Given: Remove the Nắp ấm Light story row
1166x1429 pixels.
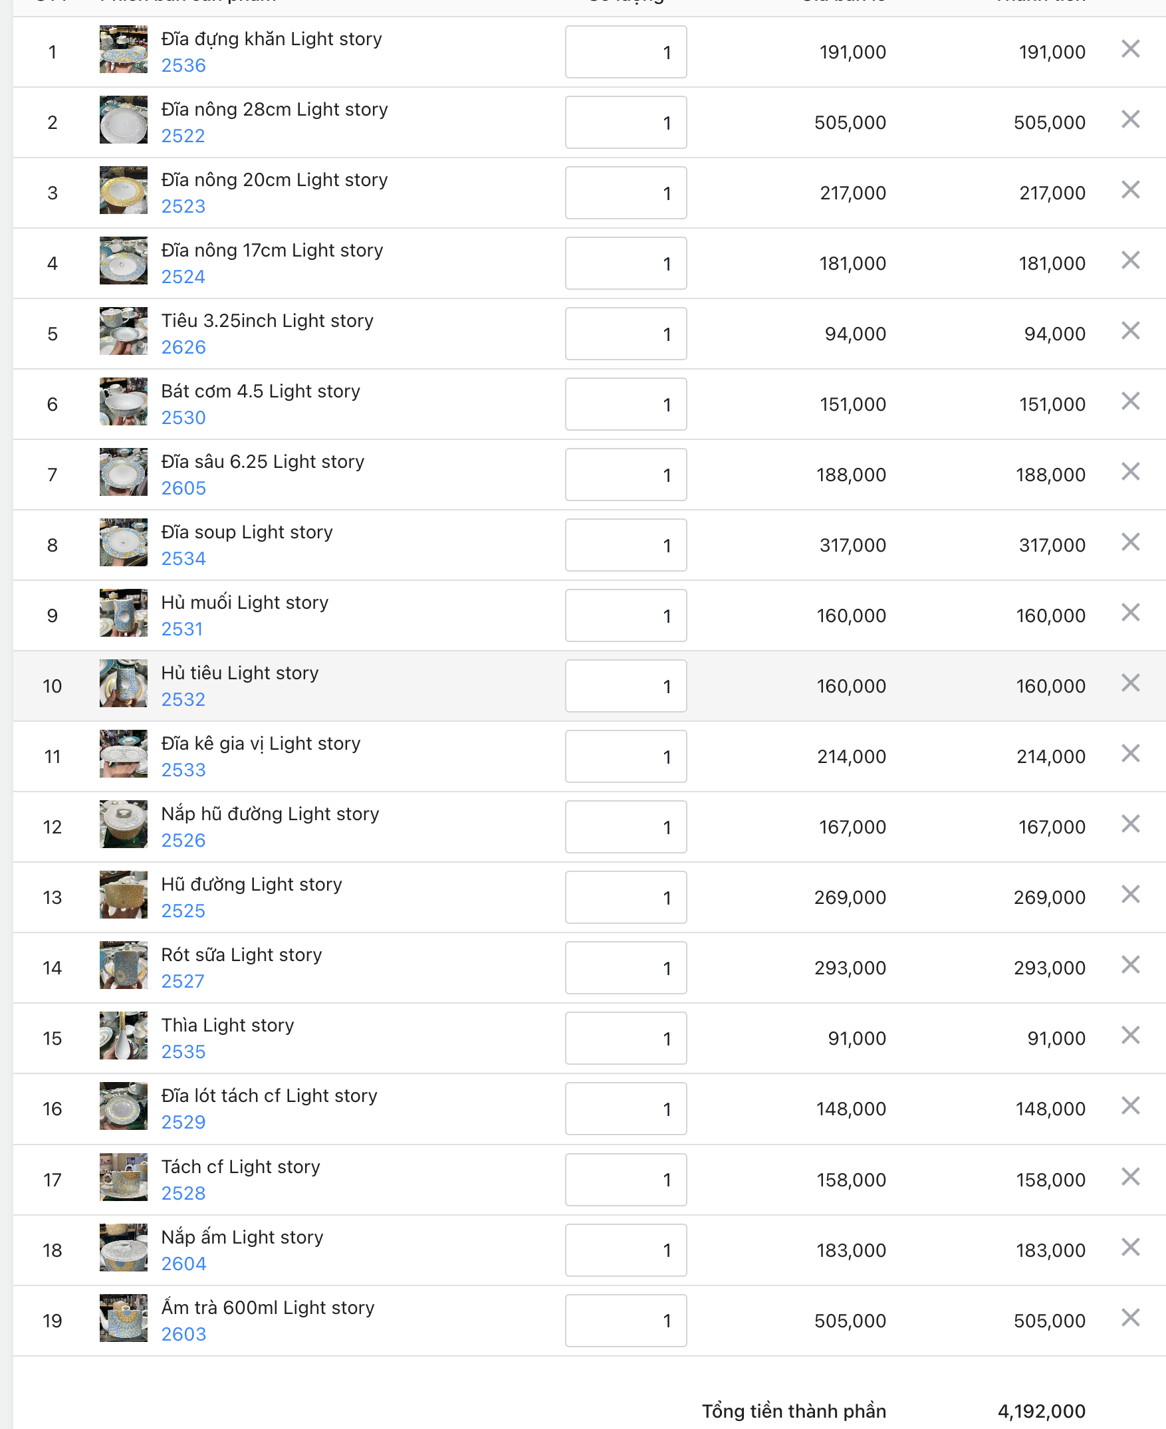Looking at the screenshot, I should click(1129, 1248).
